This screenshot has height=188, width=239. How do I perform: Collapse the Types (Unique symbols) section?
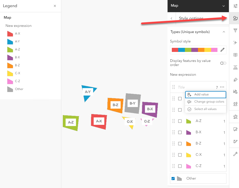coord(224,32)
